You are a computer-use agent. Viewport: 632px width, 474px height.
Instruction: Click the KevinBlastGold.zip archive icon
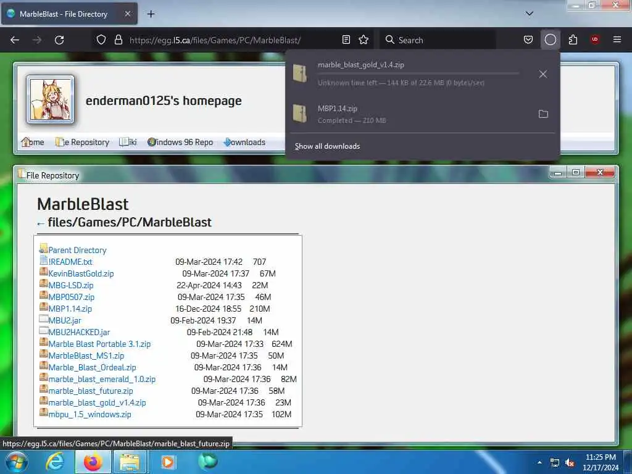pos(44,272)
